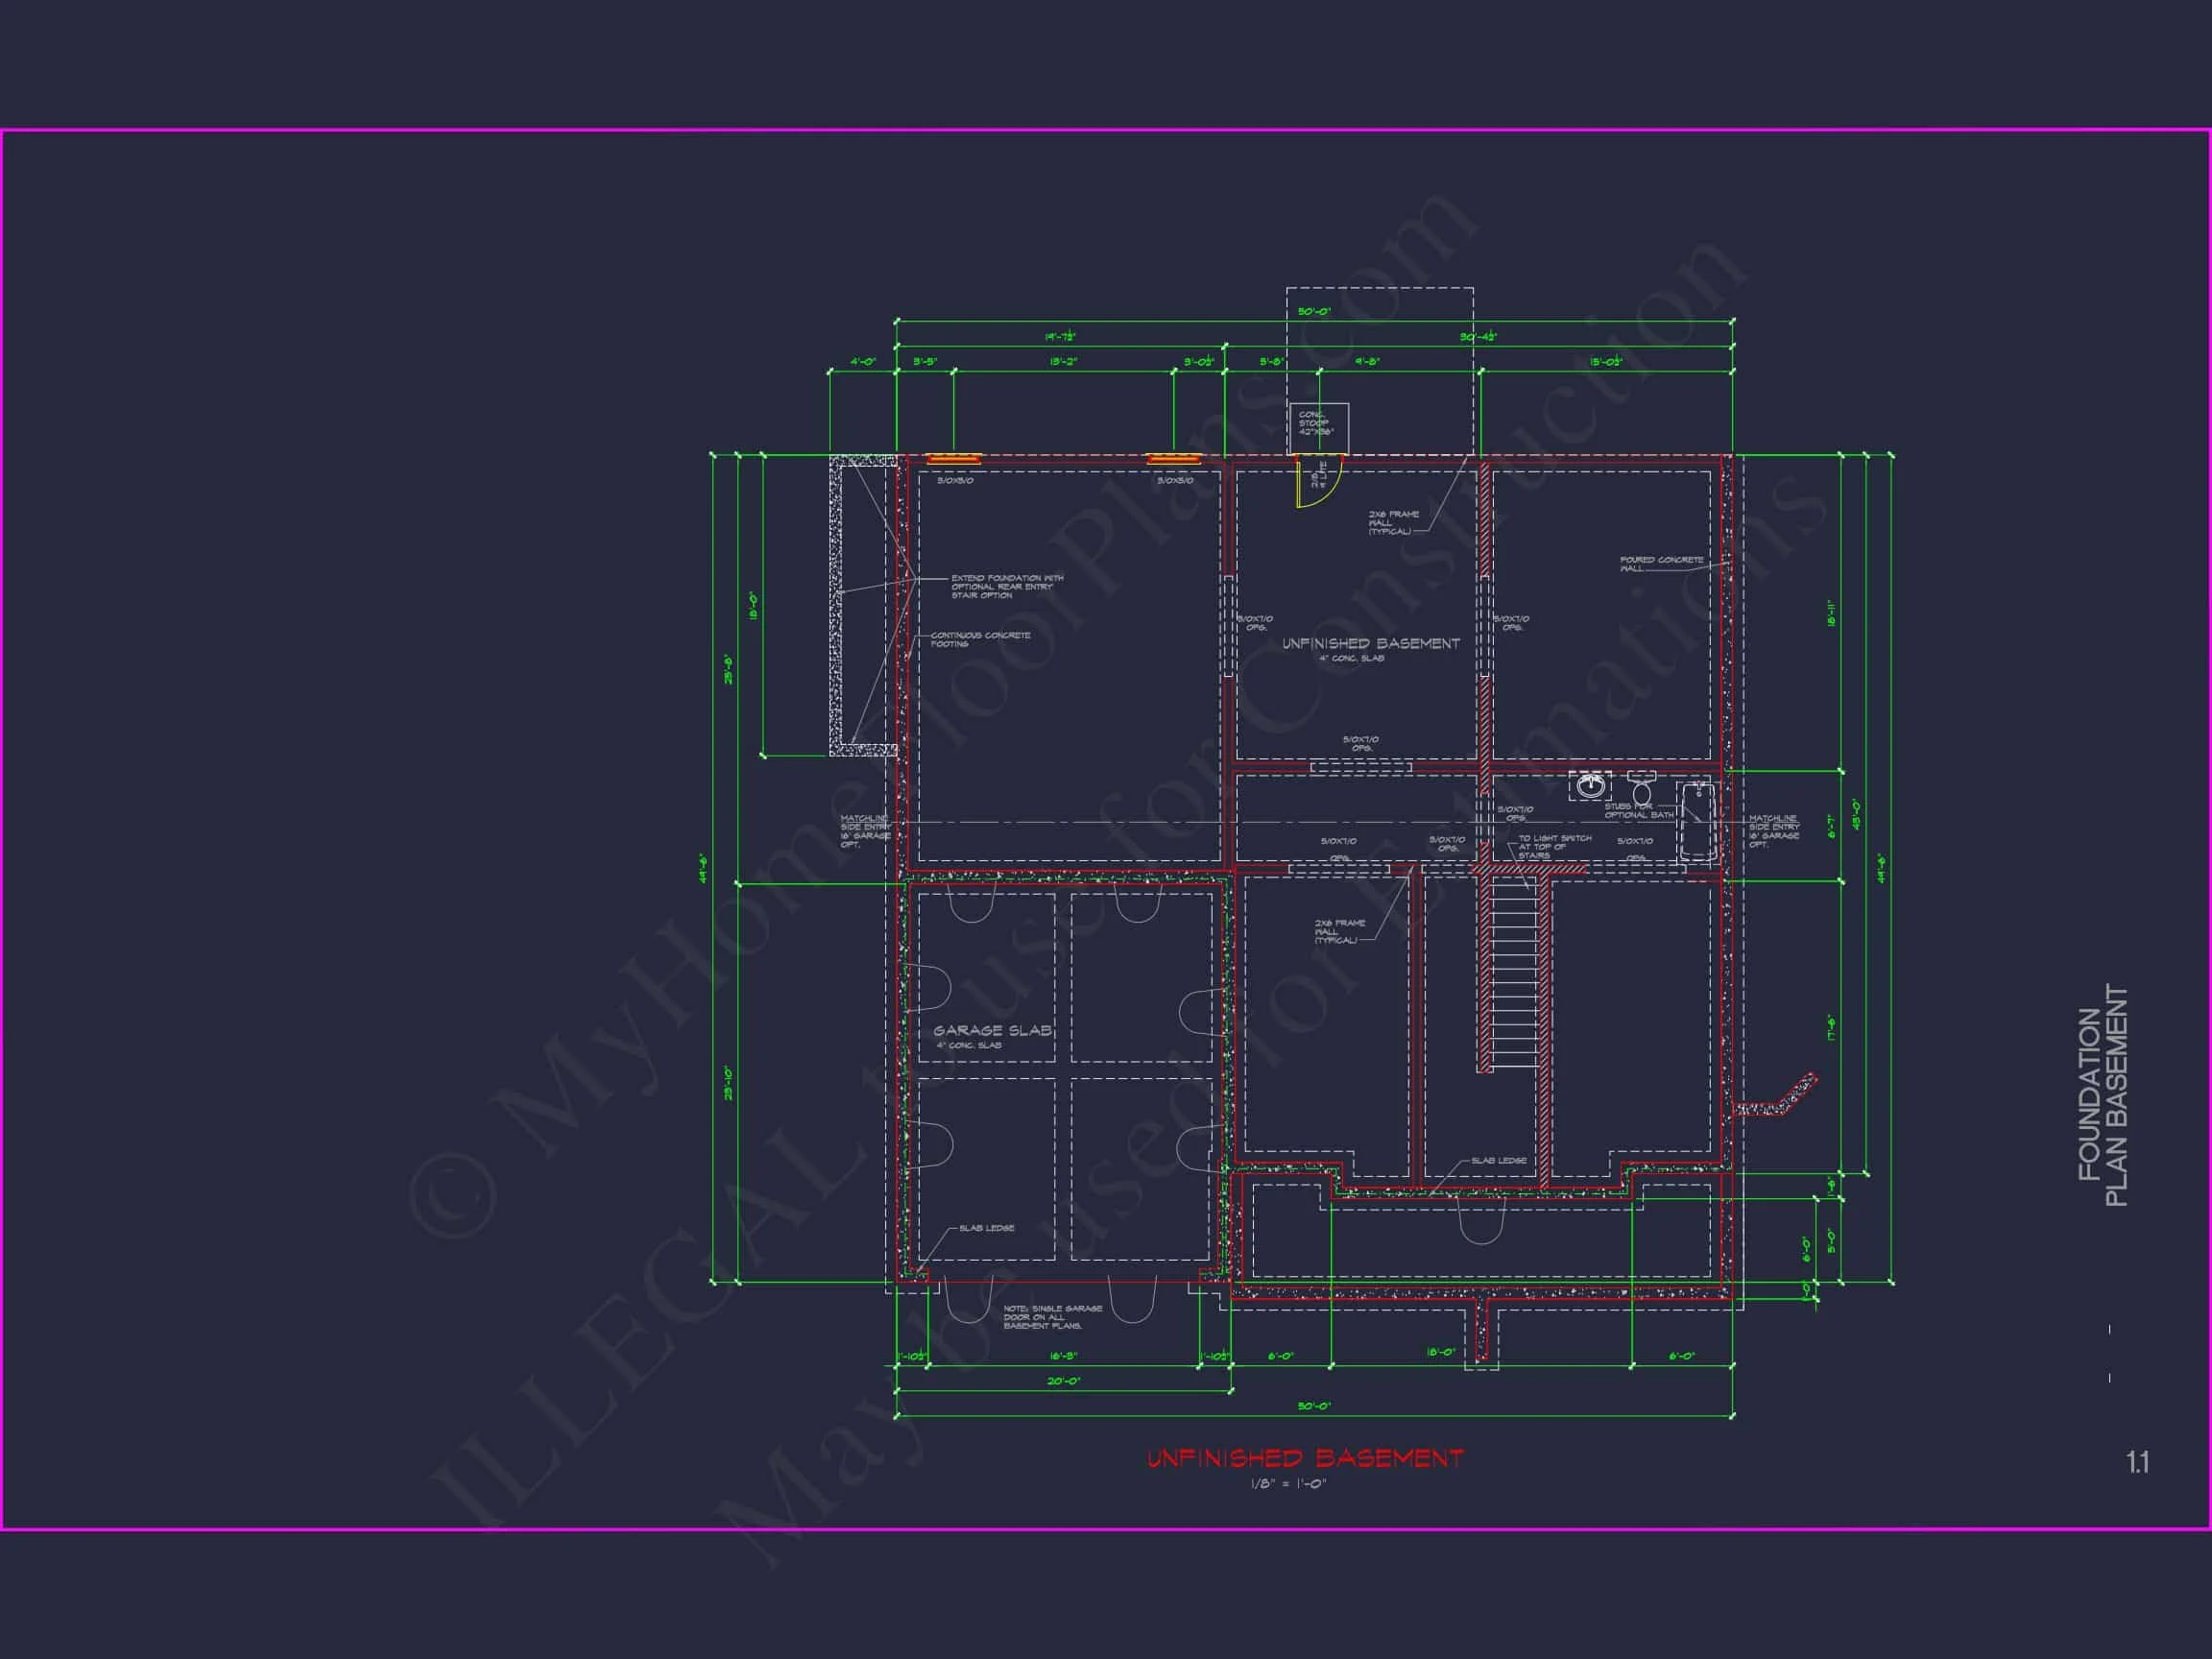Select the bathtub symbol in optional bath
The width and height of the screenshot is (2212, 1659).
coord(1697,822)
